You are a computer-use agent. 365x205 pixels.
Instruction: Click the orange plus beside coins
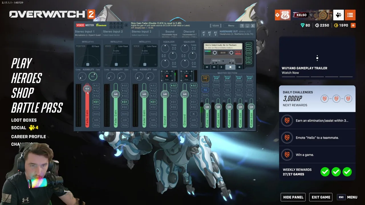coord(353,25)
